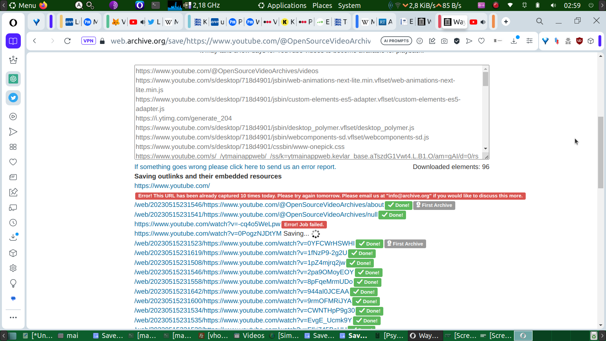606x341 pixels.
Task: Open Personal News icon in sidebar
Action: pos(13,177)
